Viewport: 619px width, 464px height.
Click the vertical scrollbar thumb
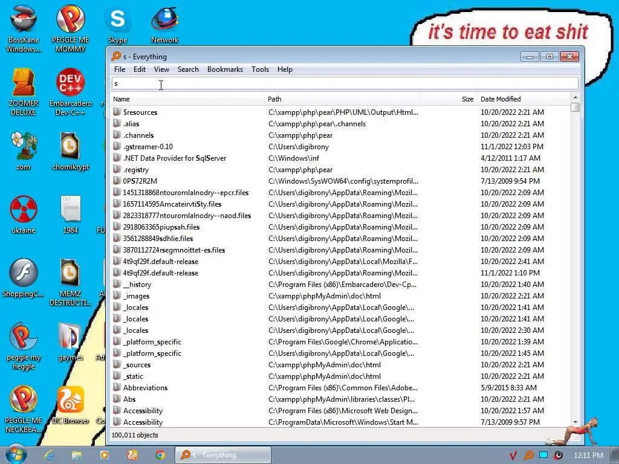point(575,108)
